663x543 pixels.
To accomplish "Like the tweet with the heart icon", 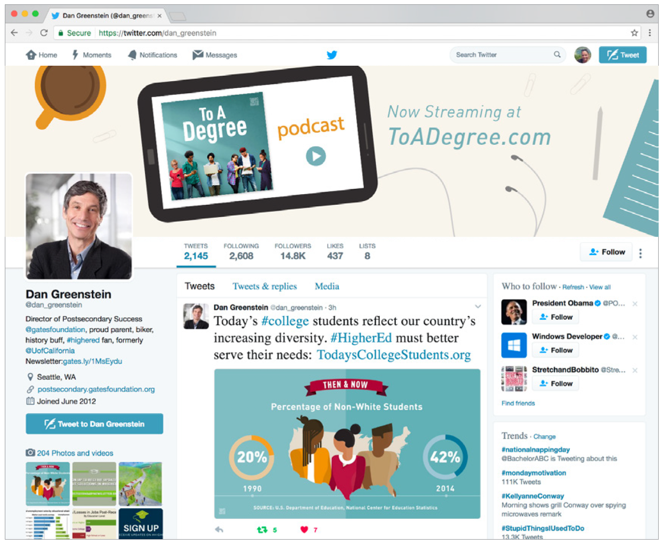I will coord(304,529).
